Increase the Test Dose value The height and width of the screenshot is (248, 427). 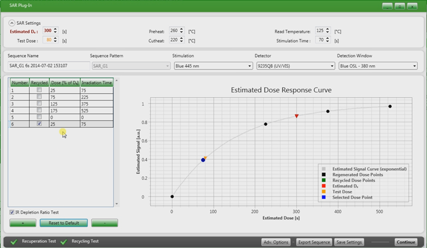tap(55, 38)
